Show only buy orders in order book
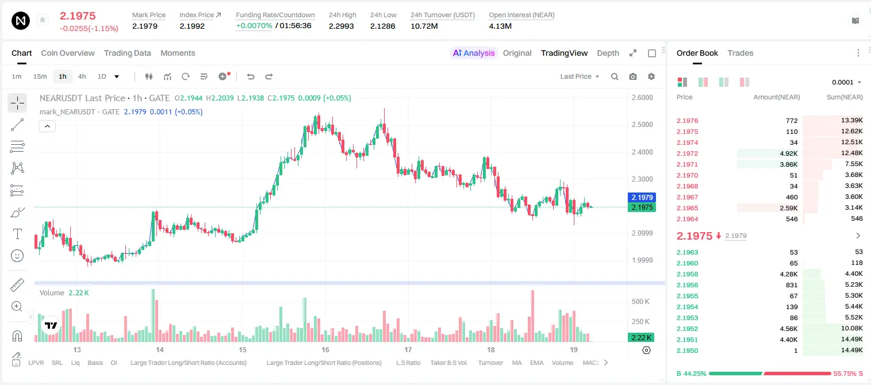The height and width of the screenshot is (385, 871). 724,82
